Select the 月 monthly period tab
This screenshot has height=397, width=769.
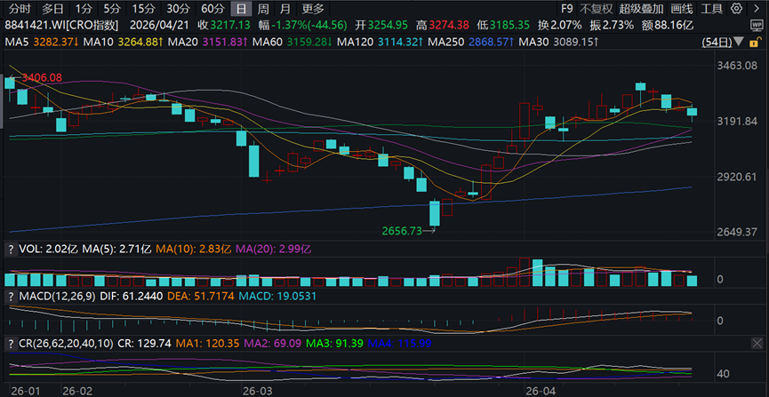pos(285,8)
